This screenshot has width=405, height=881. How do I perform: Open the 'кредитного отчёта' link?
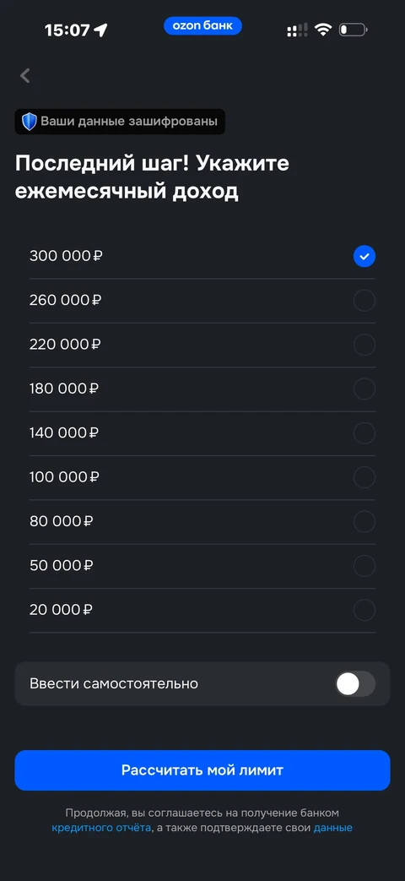101,828
